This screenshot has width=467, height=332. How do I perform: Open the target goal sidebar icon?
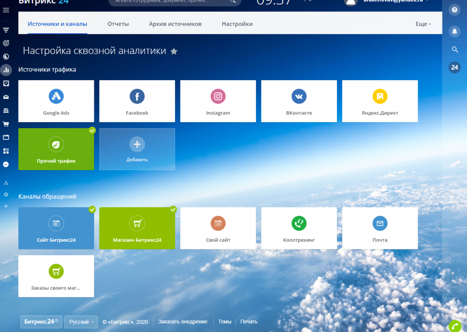(6, 43)
